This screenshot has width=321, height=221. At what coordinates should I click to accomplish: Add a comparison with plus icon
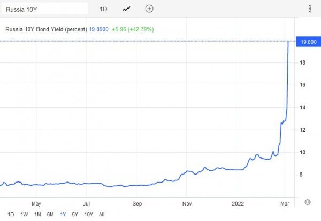pos(149,9)
